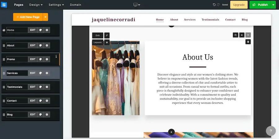Image resolution: width=279 pixels, height=139 pixels.
Task: Move the section down with arrow icon
Action: pos(242,35)
